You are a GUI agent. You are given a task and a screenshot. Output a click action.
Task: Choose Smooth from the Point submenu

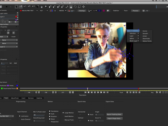coord(145,33)
